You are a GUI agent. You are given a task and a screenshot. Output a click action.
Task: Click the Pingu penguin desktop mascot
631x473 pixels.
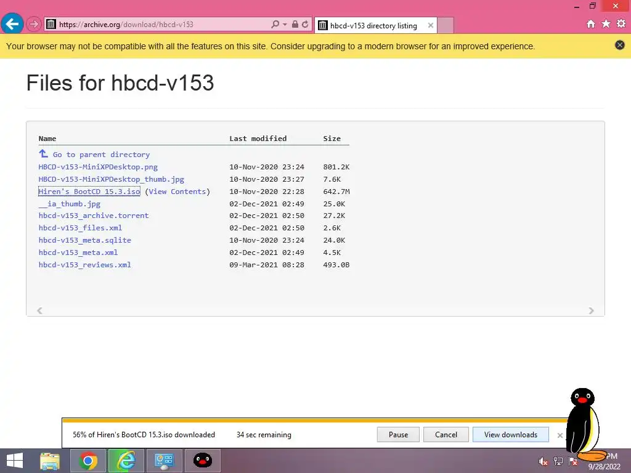tap(584, 424)
